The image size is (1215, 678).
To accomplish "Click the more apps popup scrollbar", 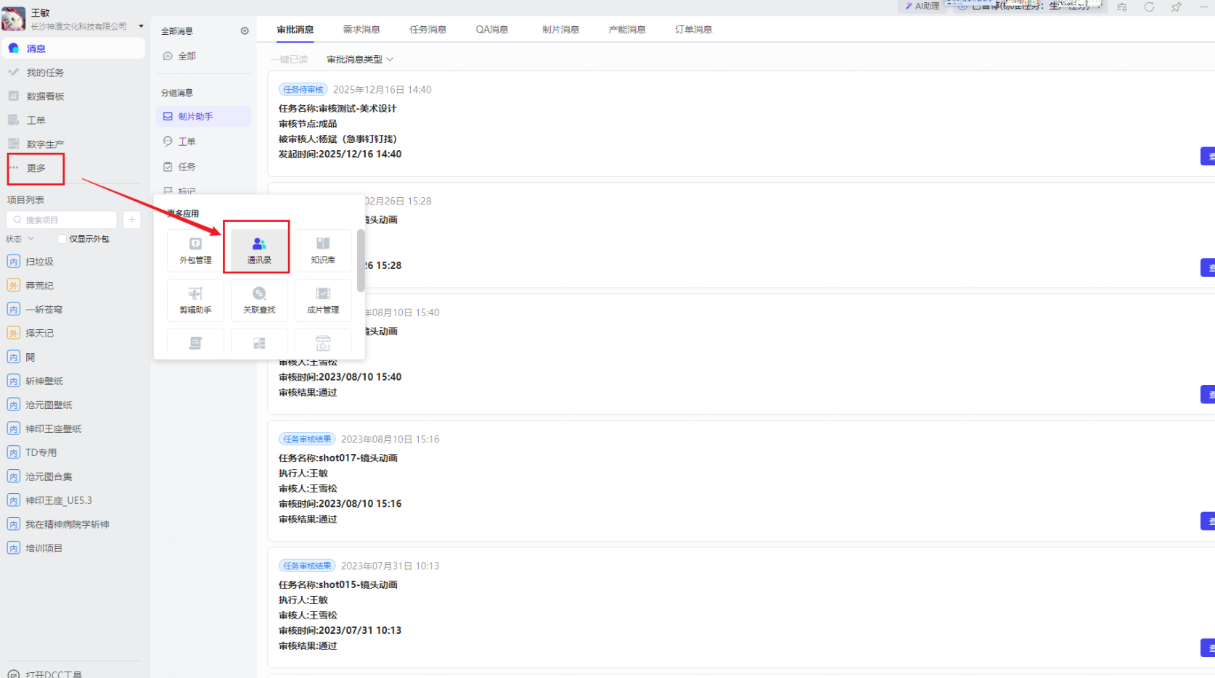I will pyautogui.click(x=361, y=260).
